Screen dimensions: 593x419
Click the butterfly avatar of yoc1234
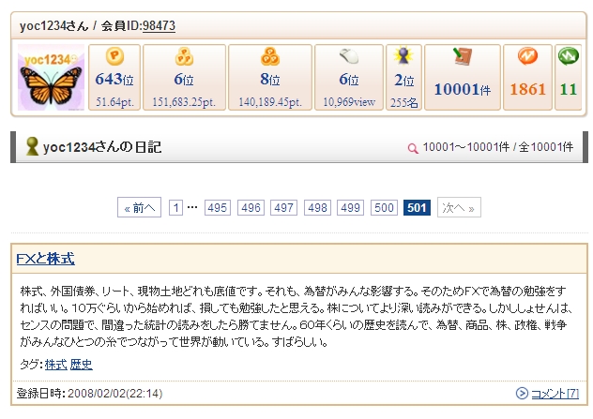tap(50, 77)
